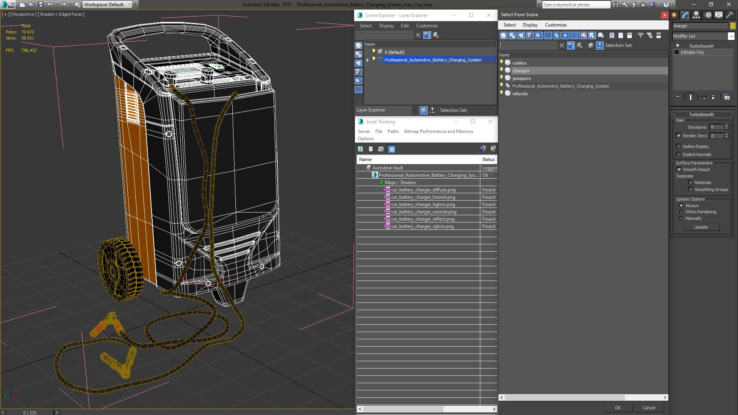Open the Paths menu in Asset Tracking

(393, 131)
